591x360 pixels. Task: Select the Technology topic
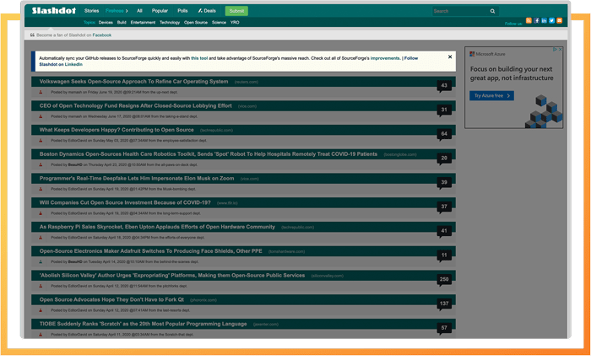coord(170,23)
